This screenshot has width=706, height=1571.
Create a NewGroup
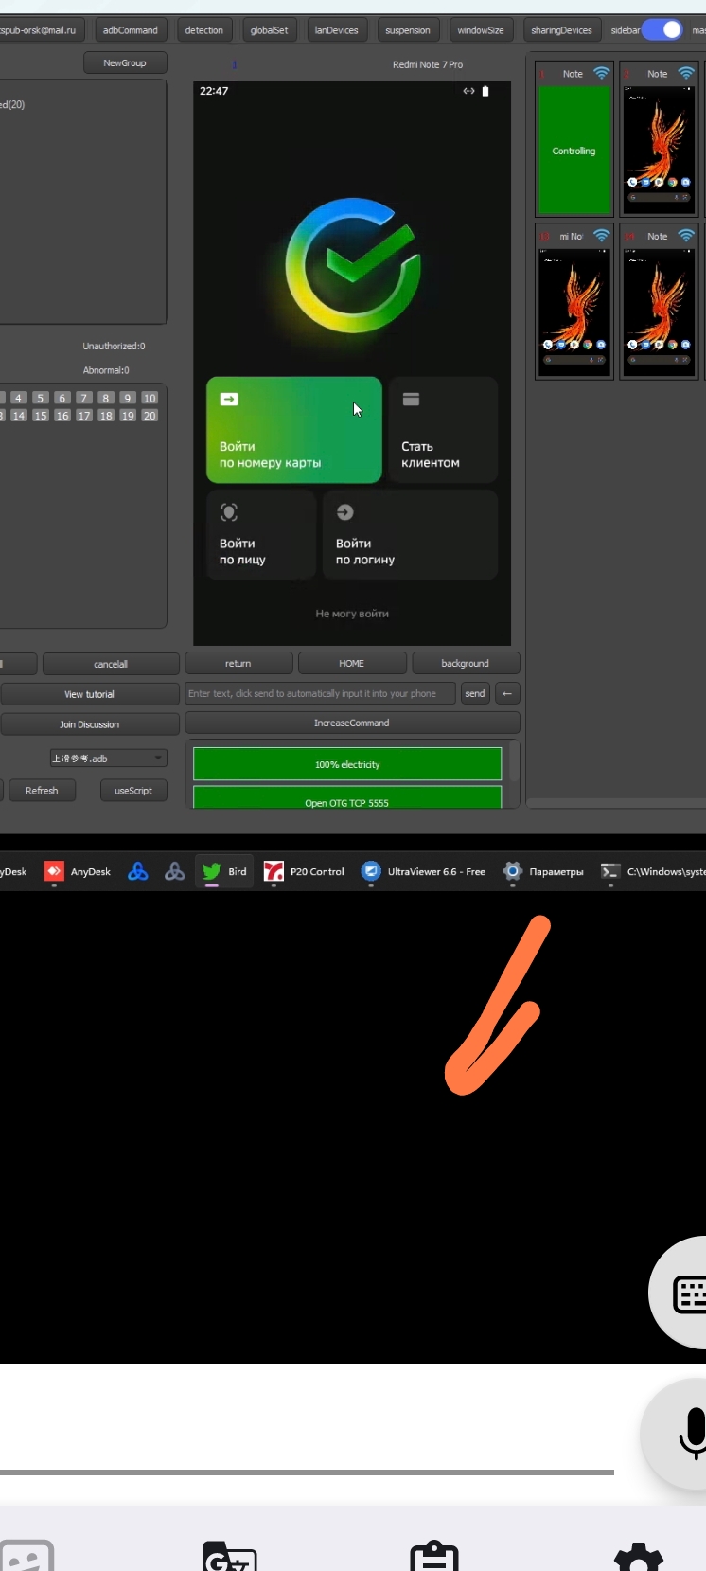(x=125, y=63)
